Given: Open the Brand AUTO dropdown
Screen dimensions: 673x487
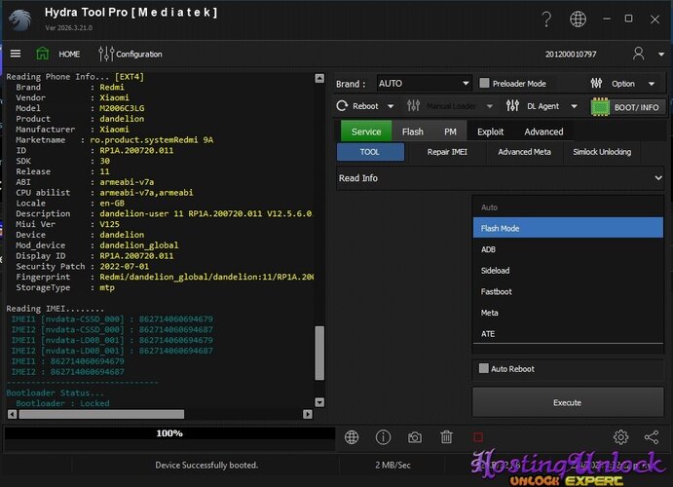Looking at the screenshot, I should (x=423, y=84).
